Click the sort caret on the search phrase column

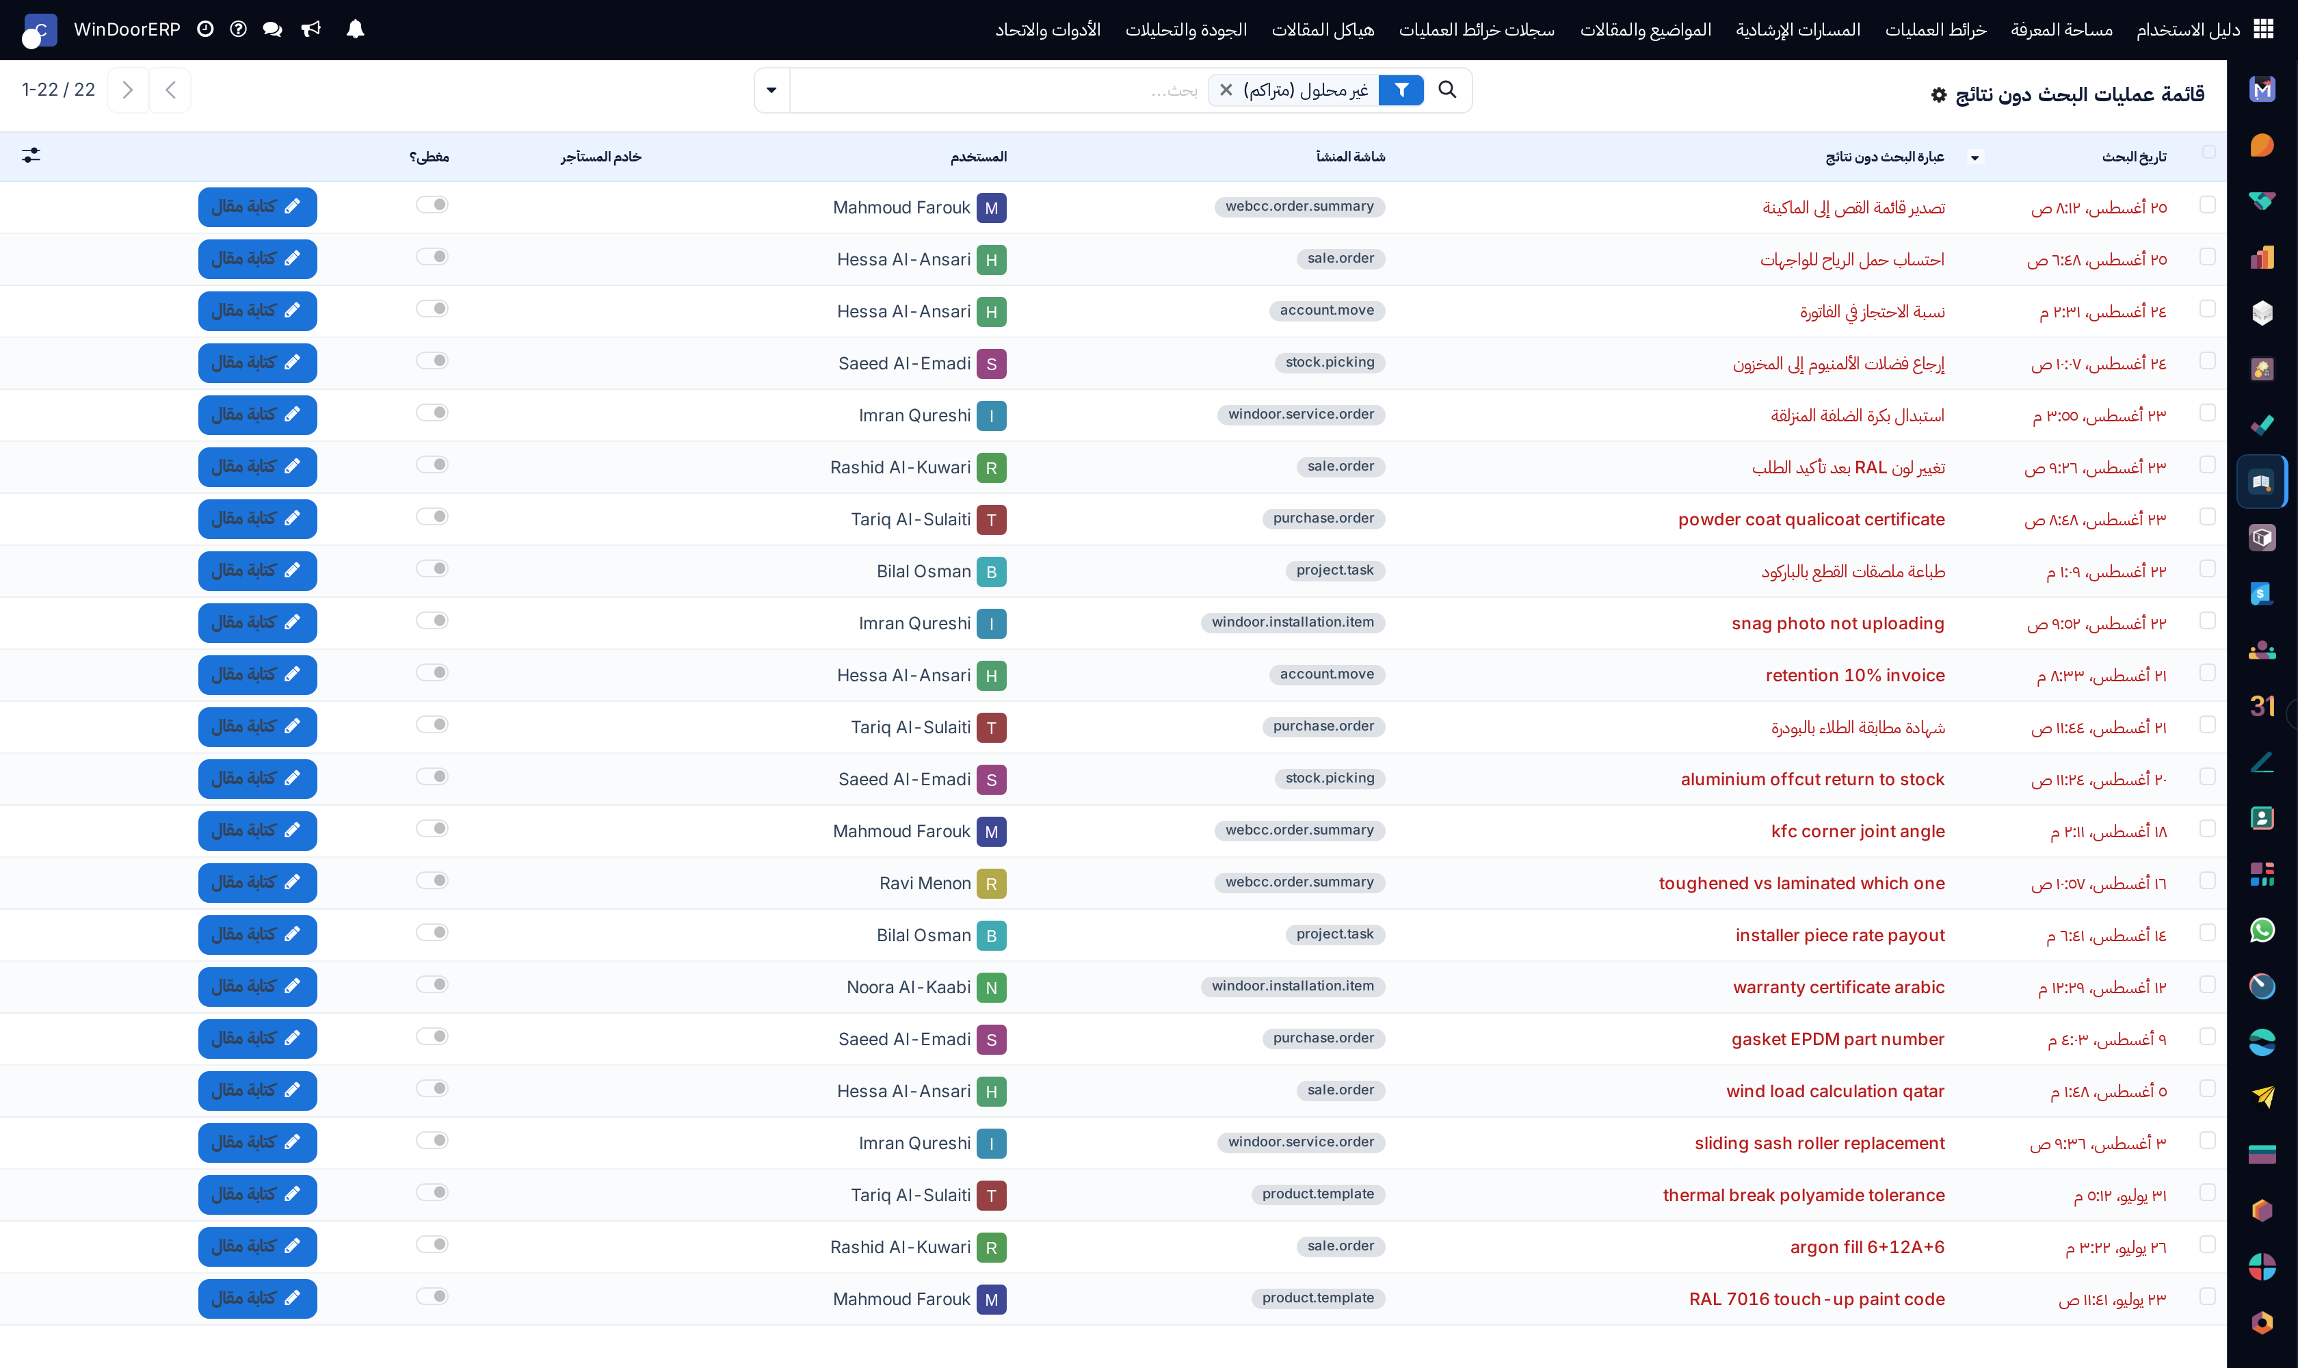pyautogui.click(x=1975, y=157)
